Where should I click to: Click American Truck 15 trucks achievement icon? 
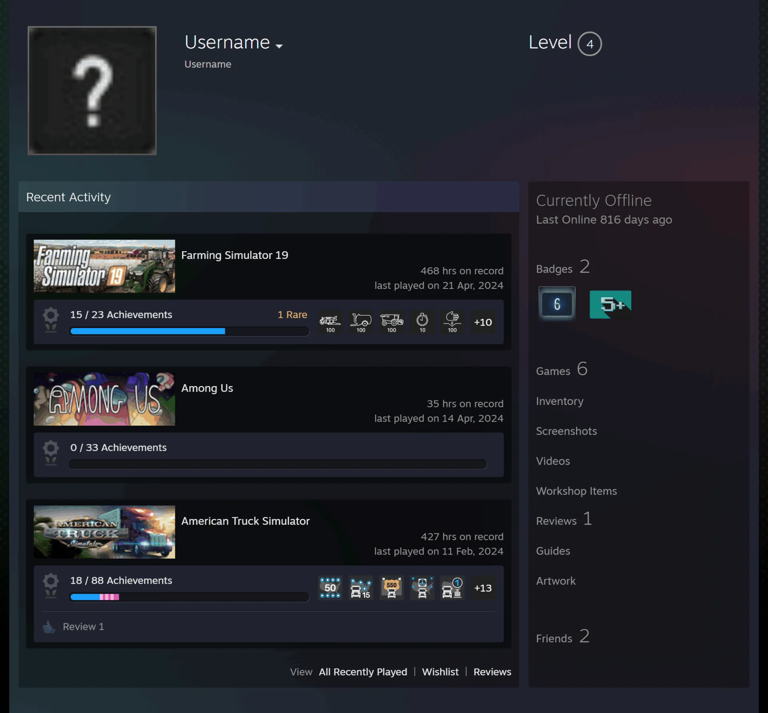click(361, 588)
